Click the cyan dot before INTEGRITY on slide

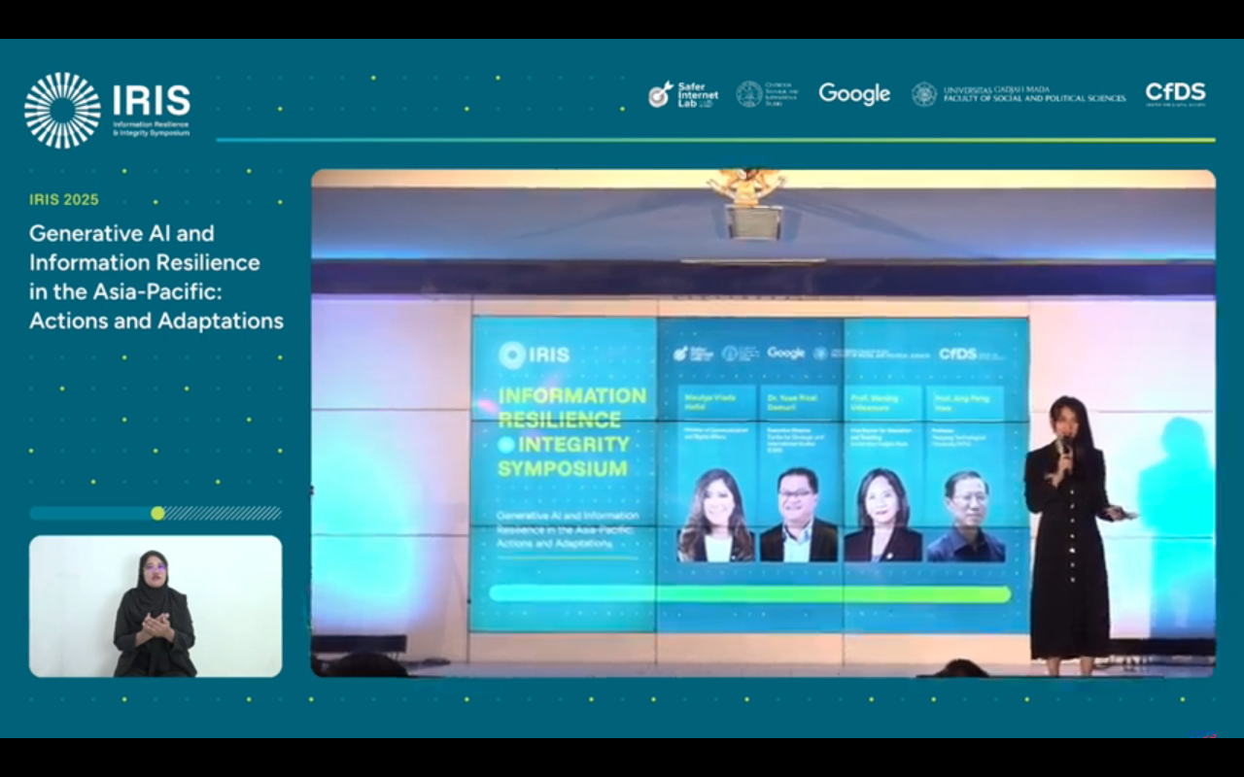click(x=505, y=445)
